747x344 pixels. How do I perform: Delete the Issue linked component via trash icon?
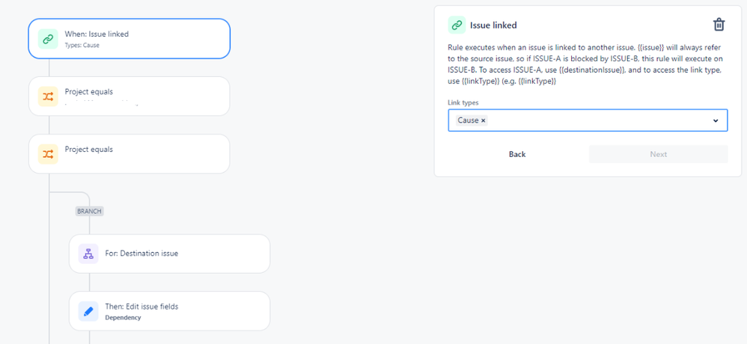tap(719, 25)
